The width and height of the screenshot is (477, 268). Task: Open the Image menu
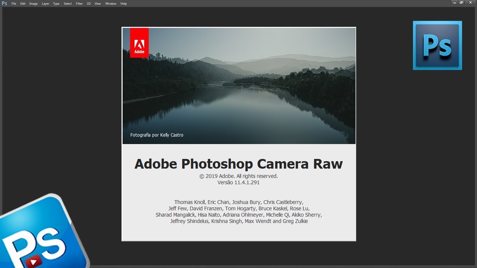click(34, 3)
